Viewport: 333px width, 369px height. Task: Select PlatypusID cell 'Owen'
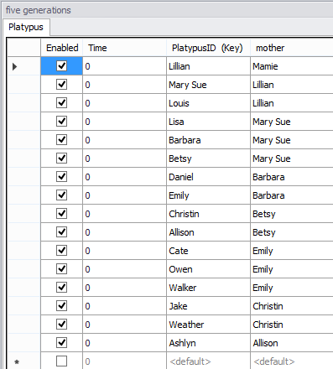(208, 269)
